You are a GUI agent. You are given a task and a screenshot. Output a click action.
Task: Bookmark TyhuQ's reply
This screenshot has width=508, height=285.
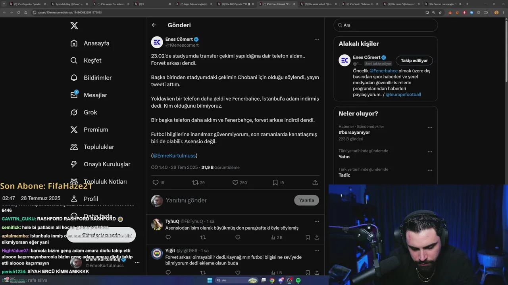(308, 237)
